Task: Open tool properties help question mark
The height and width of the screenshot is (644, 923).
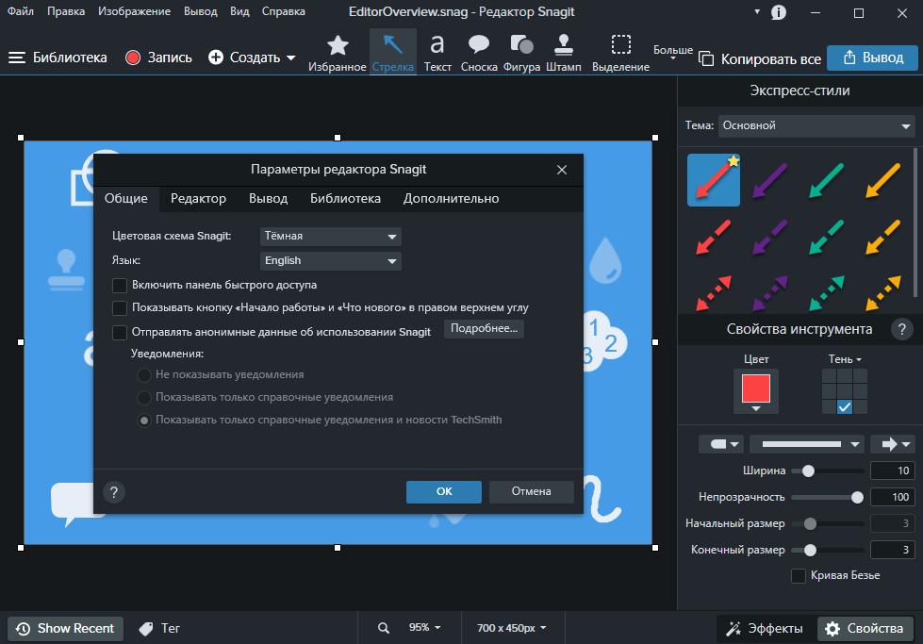Action: pyautogui.click(x=901, y=329)
